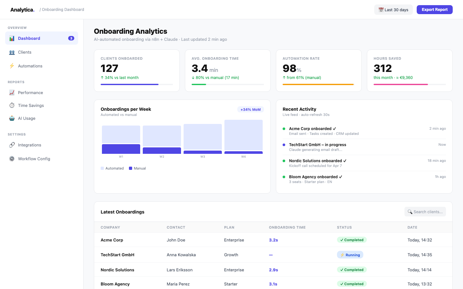The height and width of the screenshot is (289, 463).
Task: Toggle the Automated legend swatch
Action: 102,168
